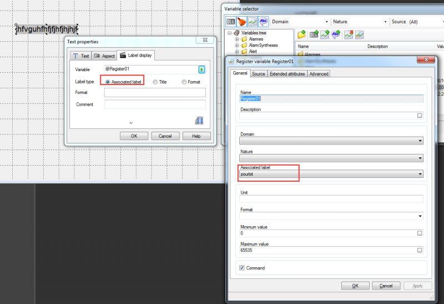Uncheck the Command checkbox

(x=242, y=268)
